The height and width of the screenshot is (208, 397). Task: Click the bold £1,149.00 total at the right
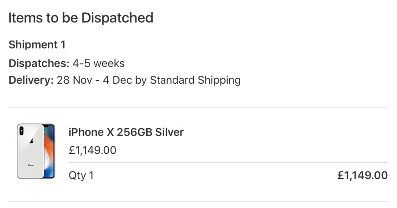(x=362, y=175)
